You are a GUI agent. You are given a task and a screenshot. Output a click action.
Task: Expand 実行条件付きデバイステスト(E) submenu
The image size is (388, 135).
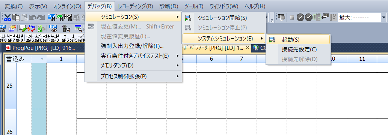tap(133, 56)
